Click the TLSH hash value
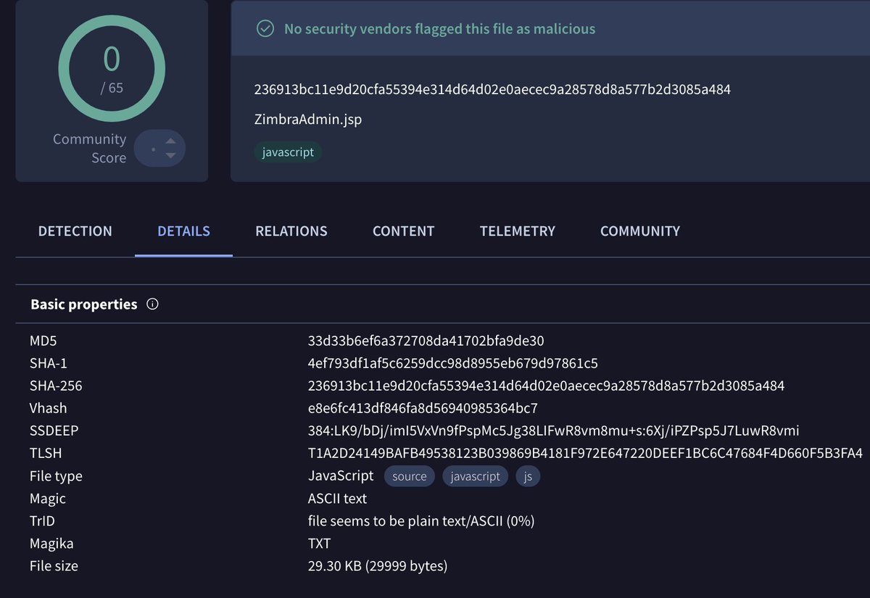 [x=585, y=453]
